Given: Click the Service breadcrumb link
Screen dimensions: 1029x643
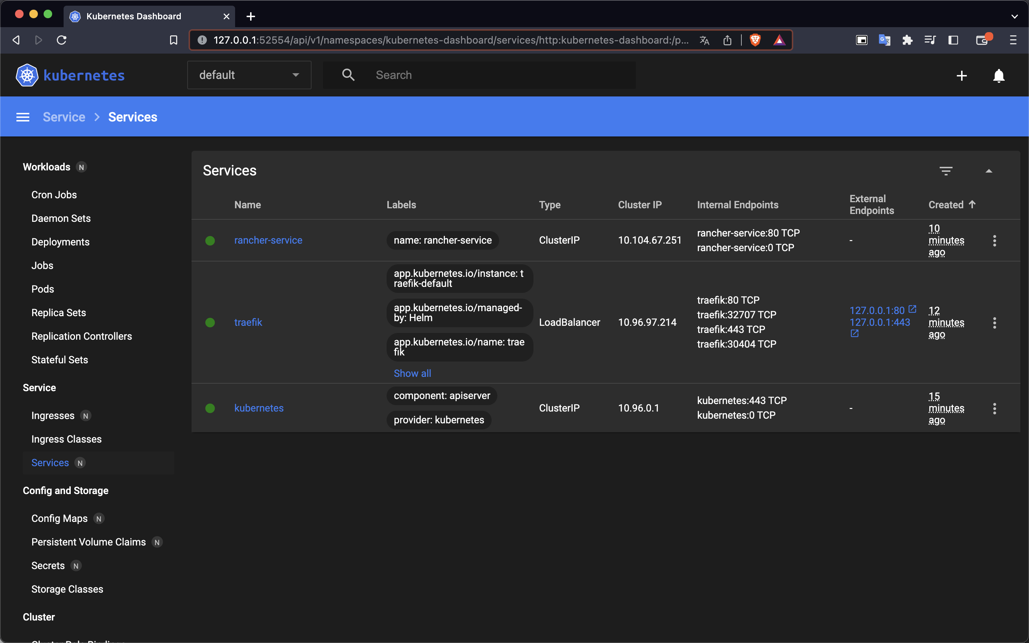Looking at the screenshot, I should 64,117.
